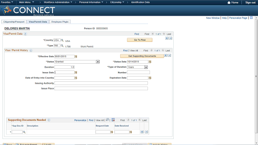The height and width of the screenshot is (145, 258).
Task: Switch to Employee Photo tab
Action: [60, 22]
